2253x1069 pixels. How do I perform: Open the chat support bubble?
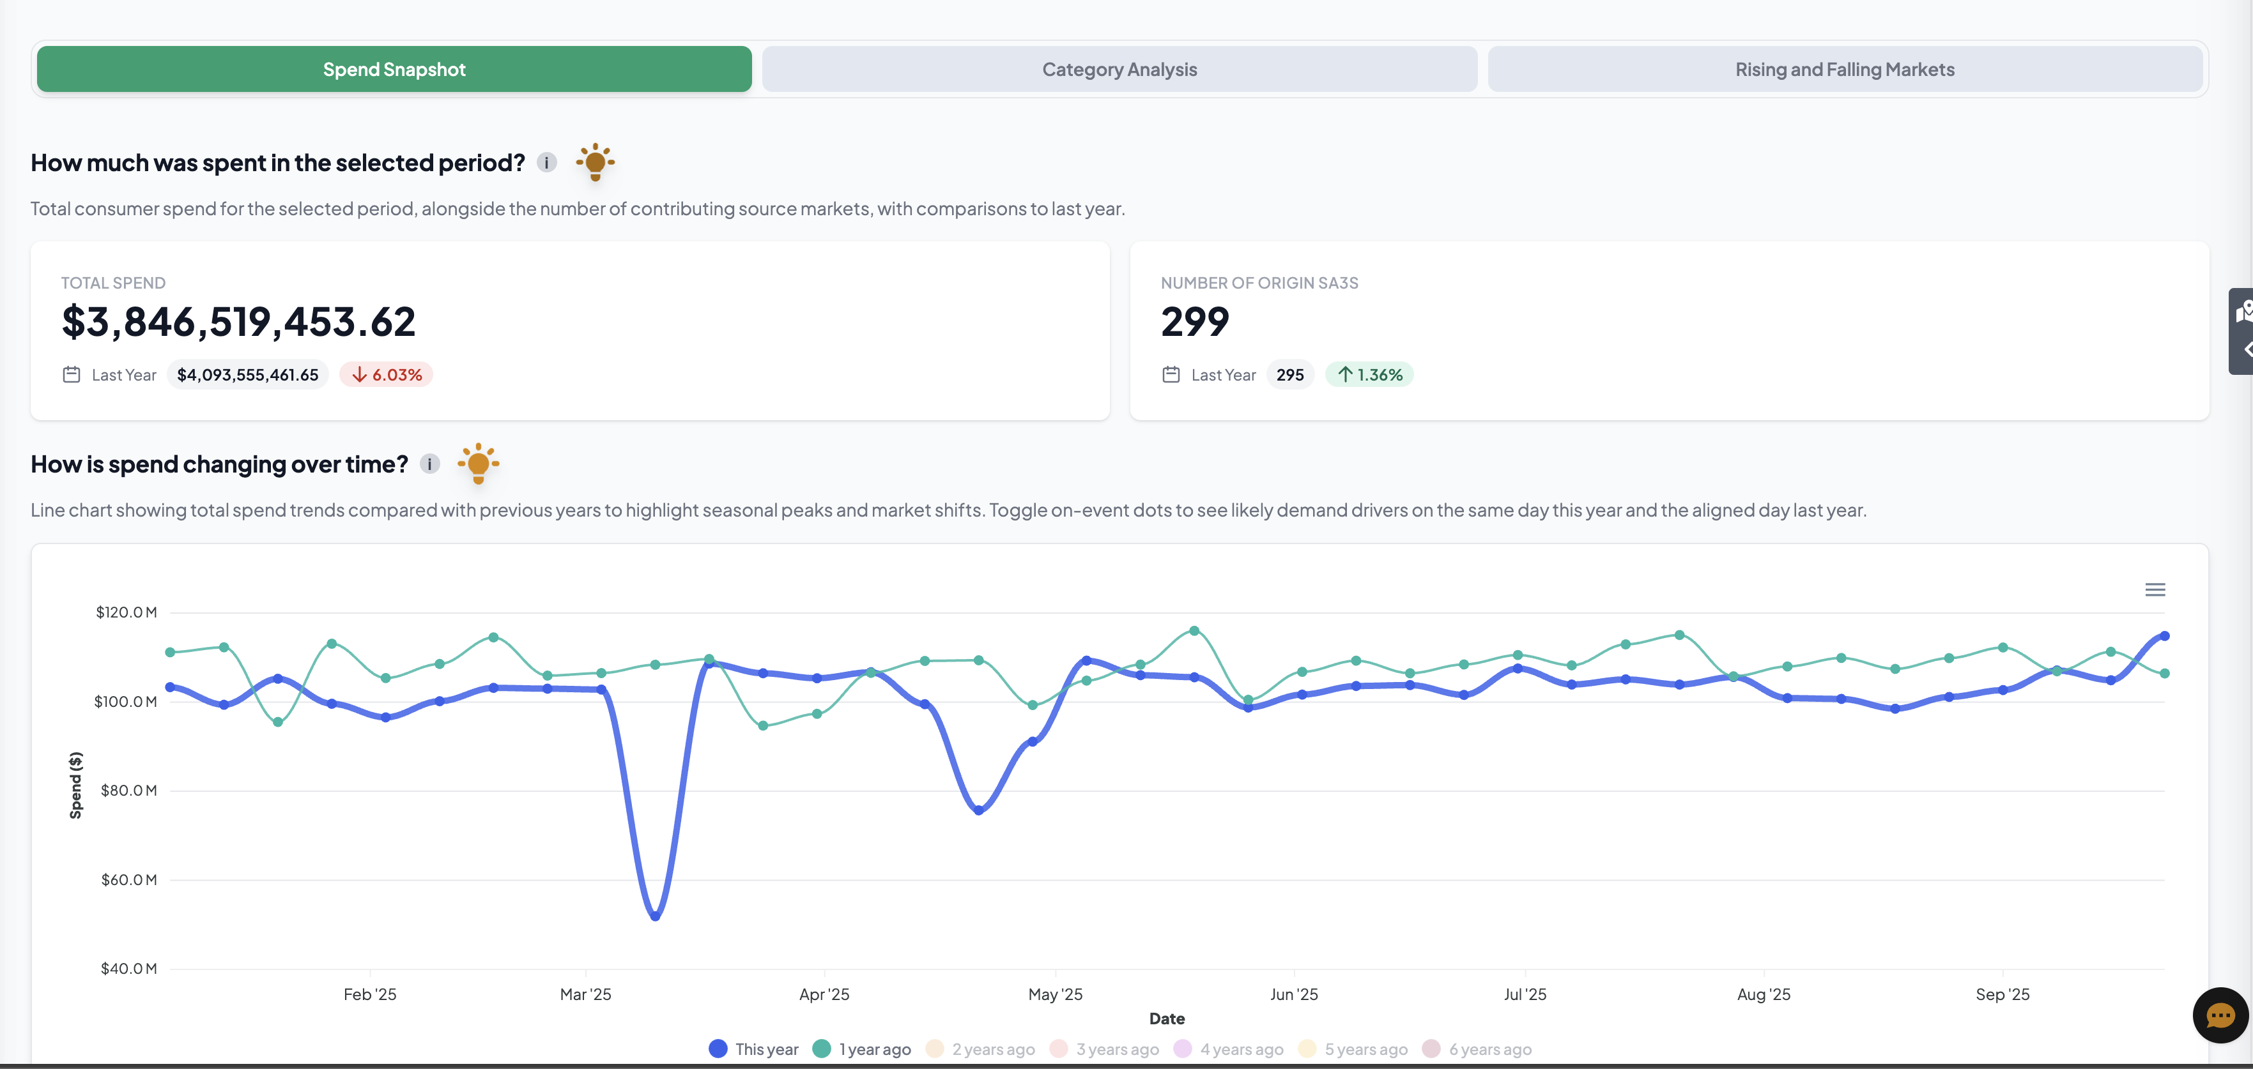pos(2220,1015)
